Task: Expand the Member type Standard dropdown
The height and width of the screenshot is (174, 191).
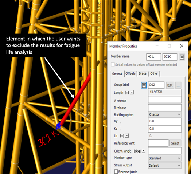Action: [165, 158]
